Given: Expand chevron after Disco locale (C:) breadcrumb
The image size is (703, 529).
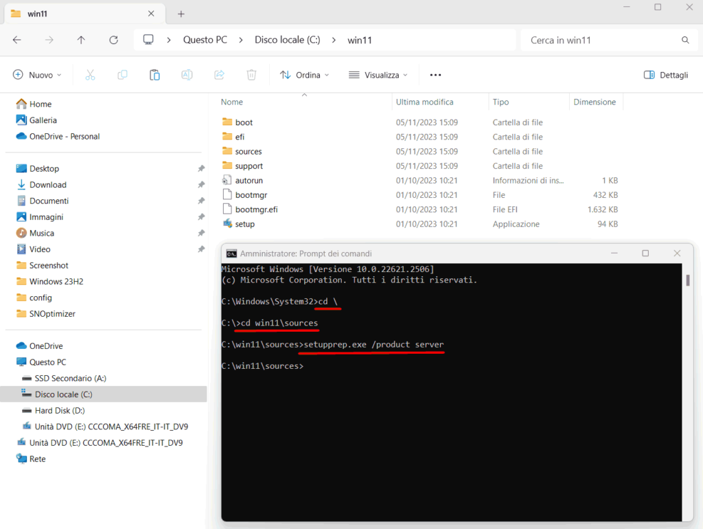Looking at the screenshot, I should (334, 40).
